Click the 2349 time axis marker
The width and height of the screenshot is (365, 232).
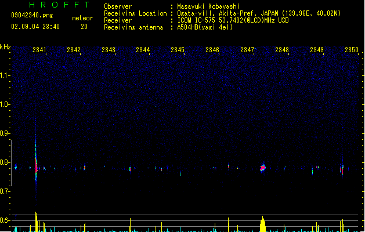click(x=317, y=50)
